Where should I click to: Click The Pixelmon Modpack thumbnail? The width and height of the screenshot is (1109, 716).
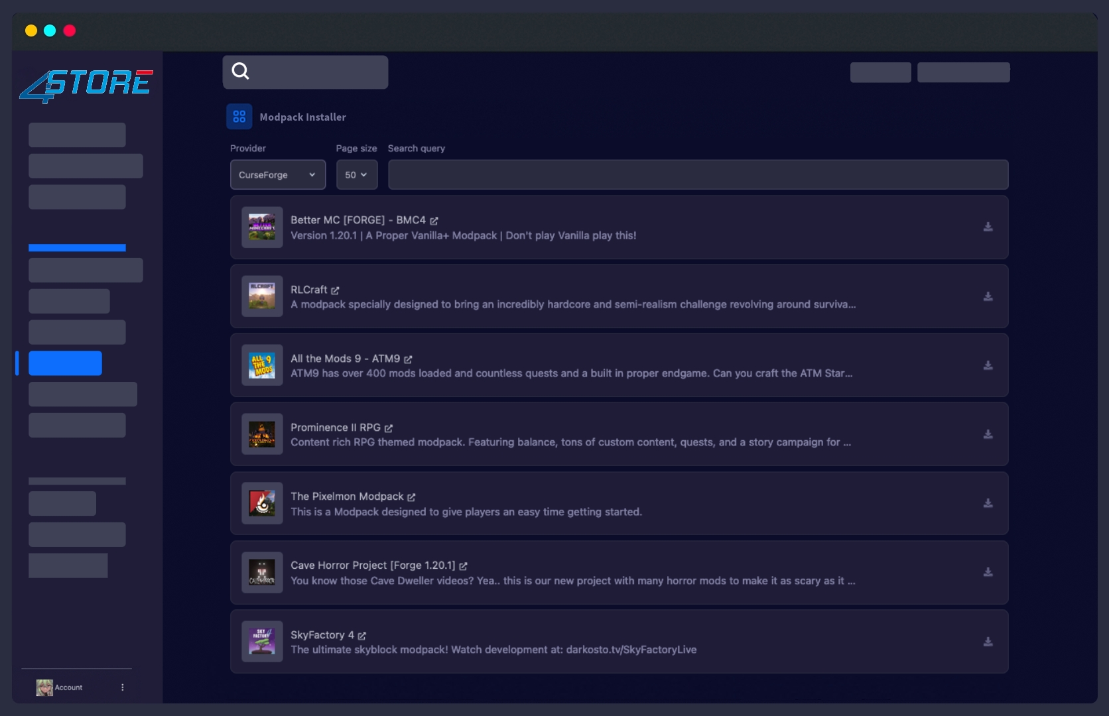pyautogui.click(x=262, y=503)
